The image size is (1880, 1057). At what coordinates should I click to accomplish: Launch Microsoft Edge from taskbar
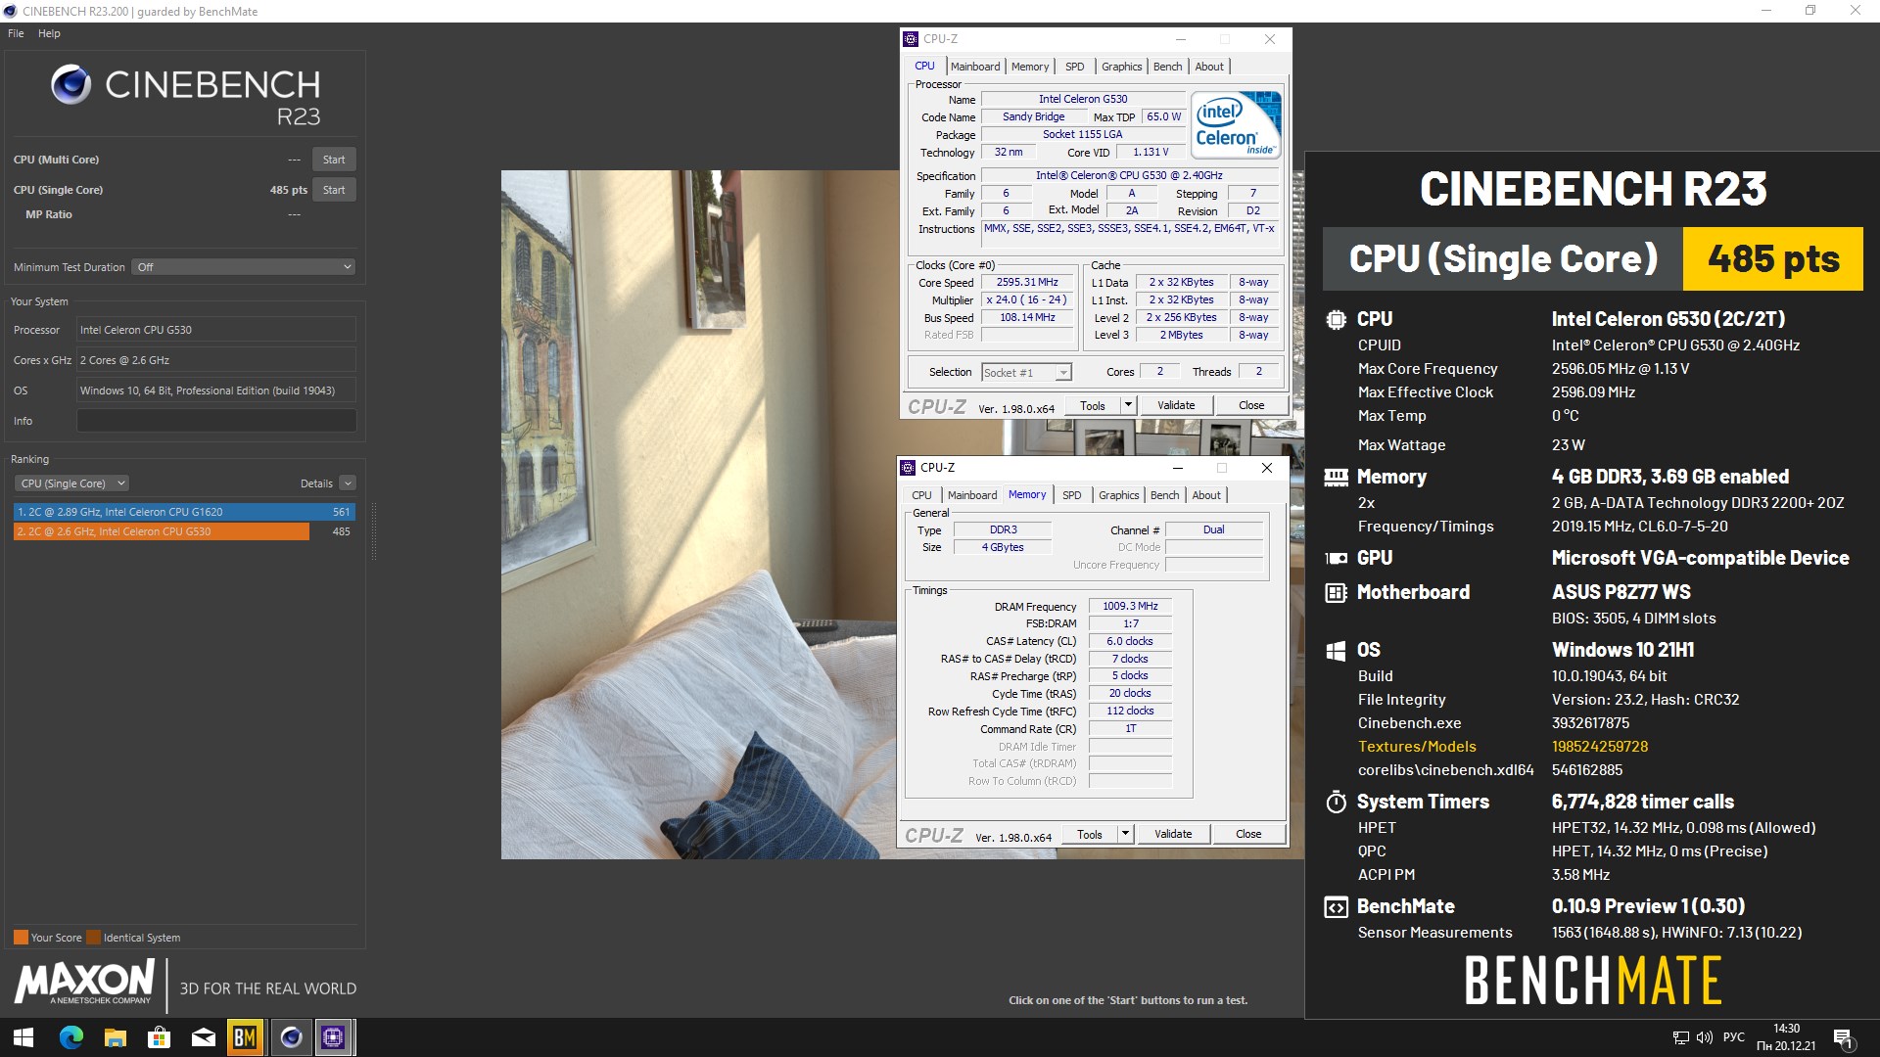click(70, 1037)
